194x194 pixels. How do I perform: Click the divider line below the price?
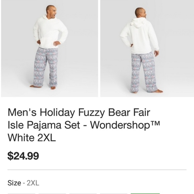97,170
